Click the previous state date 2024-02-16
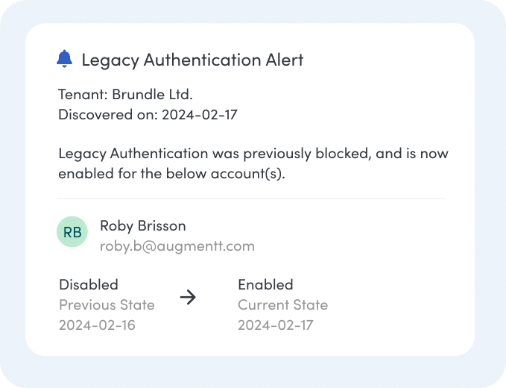Viewport: 506px width, 388px height. [x=97, y=325]
